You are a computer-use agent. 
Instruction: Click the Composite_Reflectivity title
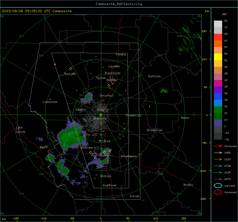coord(119,4)
